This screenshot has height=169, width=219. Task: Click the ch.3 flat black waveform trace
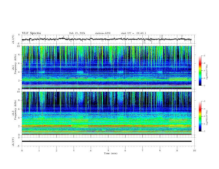coord(106,141)
